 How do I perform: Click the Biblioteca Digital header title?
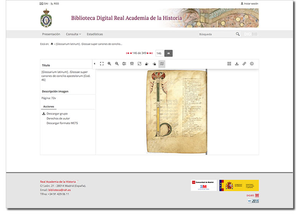coord(127,18)
